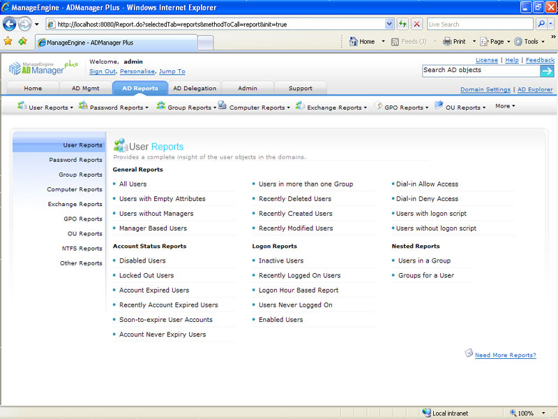This screenshot has width=558, height=419.
Task: Click the Computer Reports toolbar icon
Action: coord(223,105)
